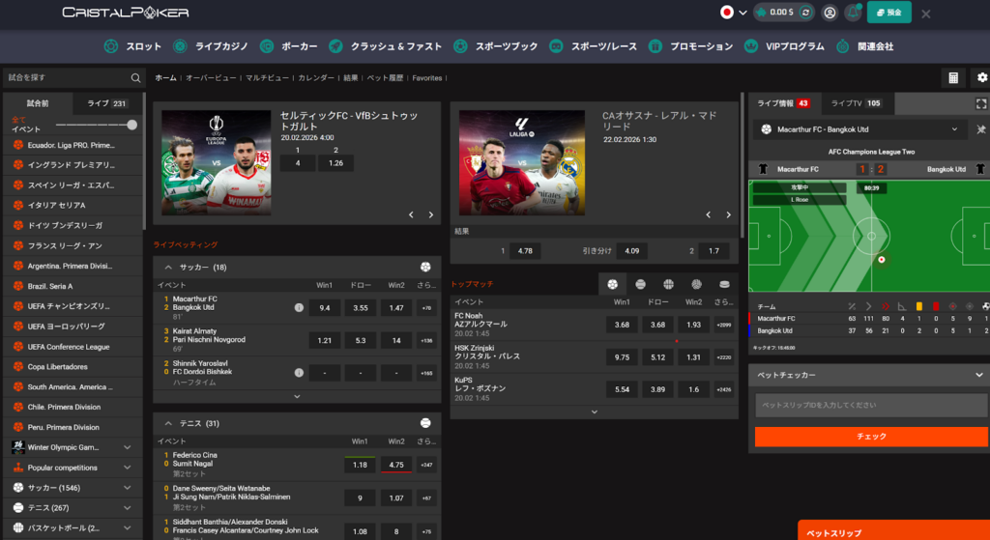Viewport: 990px width, 540px height.
Task: Click the search magnifier icon
Action: tap(135, 77)
